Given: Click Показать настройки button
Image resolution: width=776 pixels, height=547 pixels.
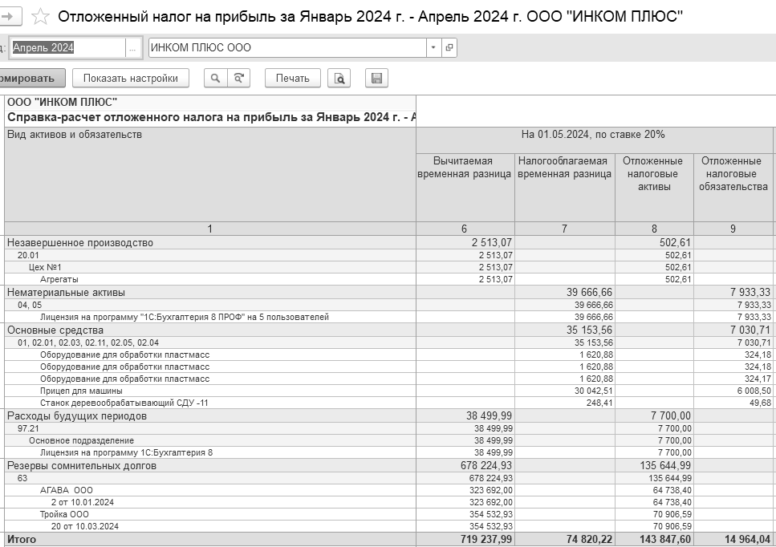Looking at the screenshot, I should [x=131, y=78].
